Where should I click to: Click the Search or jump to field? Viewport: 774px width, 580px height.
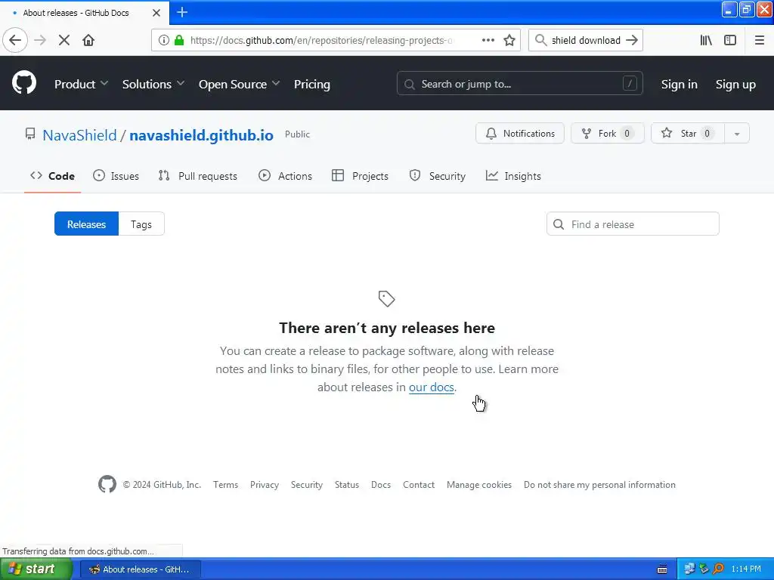(x=519, y=84)
